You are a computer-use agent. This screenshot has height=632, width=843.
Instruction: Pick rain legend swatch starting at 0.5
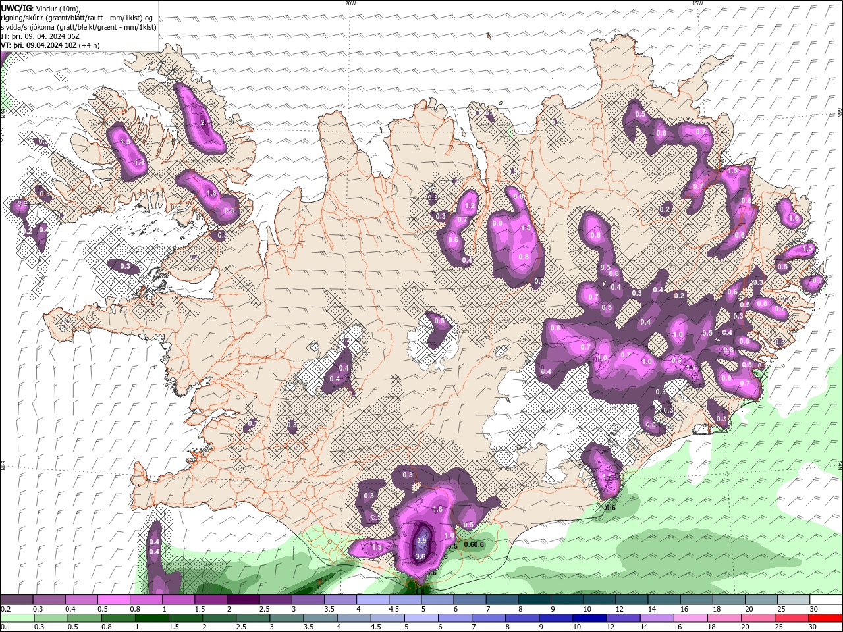click(x=84, y=618)
